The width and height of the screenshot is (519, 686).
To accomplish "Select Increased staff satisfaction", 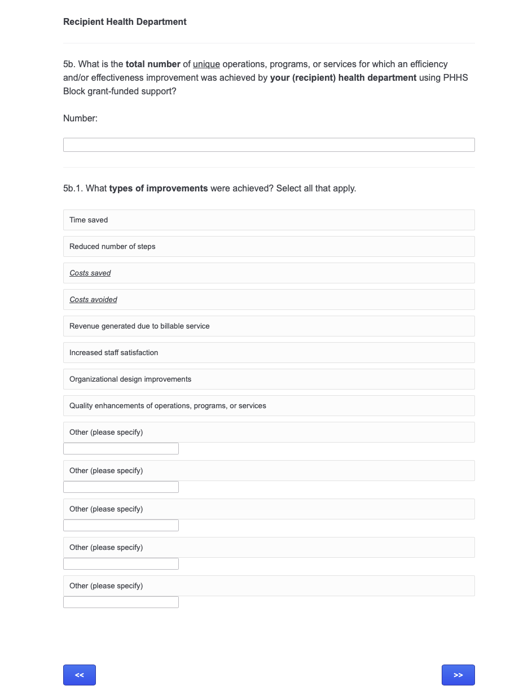I will coord(269,353).
